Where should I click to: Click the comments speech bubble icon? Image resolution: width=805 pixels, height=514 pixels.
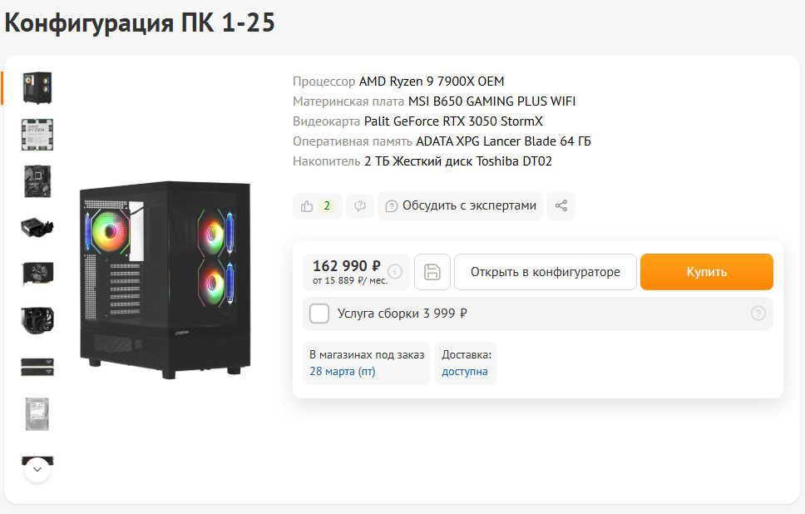tap(360, 206)
